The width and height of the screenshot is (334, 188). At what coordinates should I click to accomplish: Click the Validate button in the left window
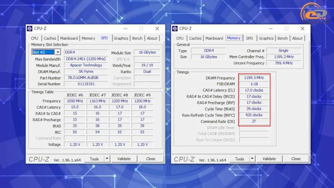click(x=124, y=159)
